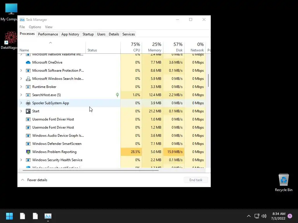Click the second blank document taskbar icon

click(x=35, y=216)
